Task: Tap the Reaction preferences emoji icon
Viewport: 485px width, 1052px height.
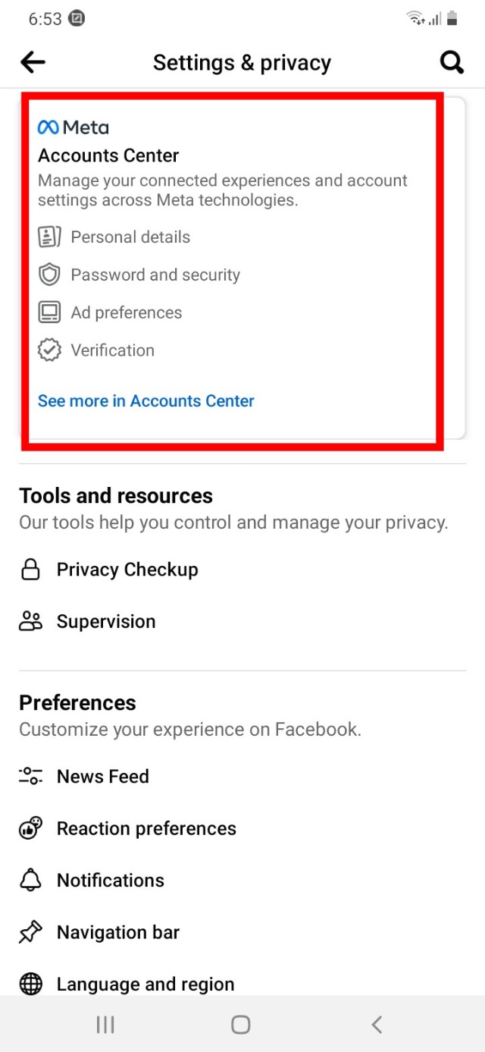Action: (30, 828)
